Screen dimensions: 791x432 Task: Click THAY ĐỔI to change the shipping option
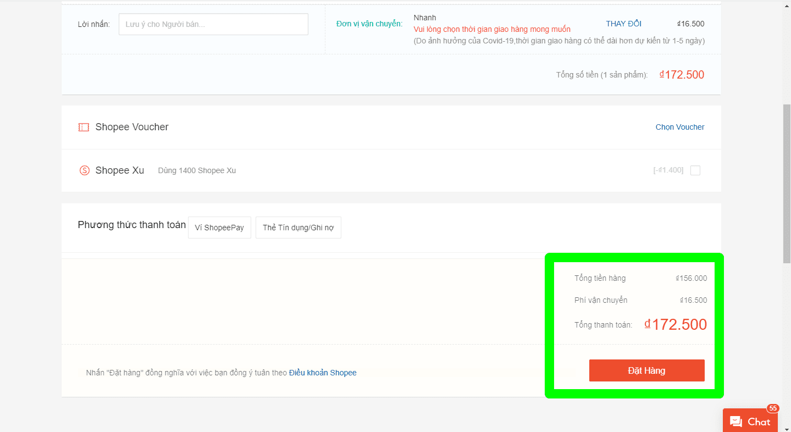[623, 24]
